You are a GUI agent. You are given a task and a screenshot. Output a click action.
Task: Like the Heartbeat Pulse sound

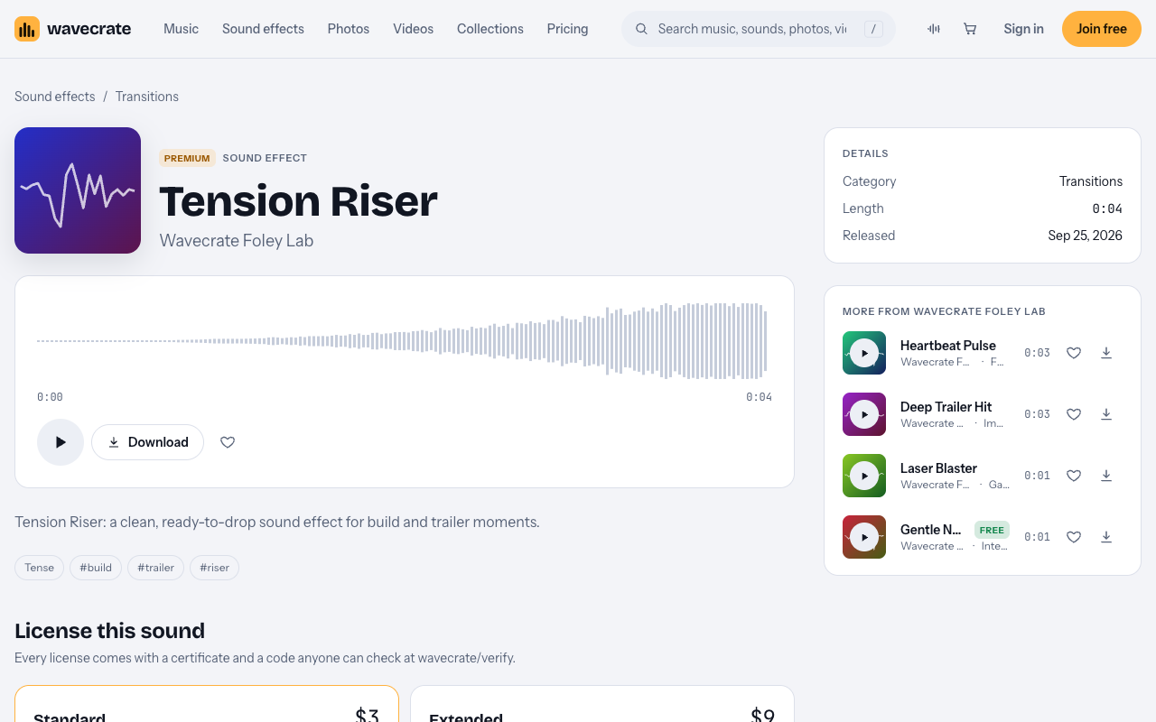[x=1074, y=353]
